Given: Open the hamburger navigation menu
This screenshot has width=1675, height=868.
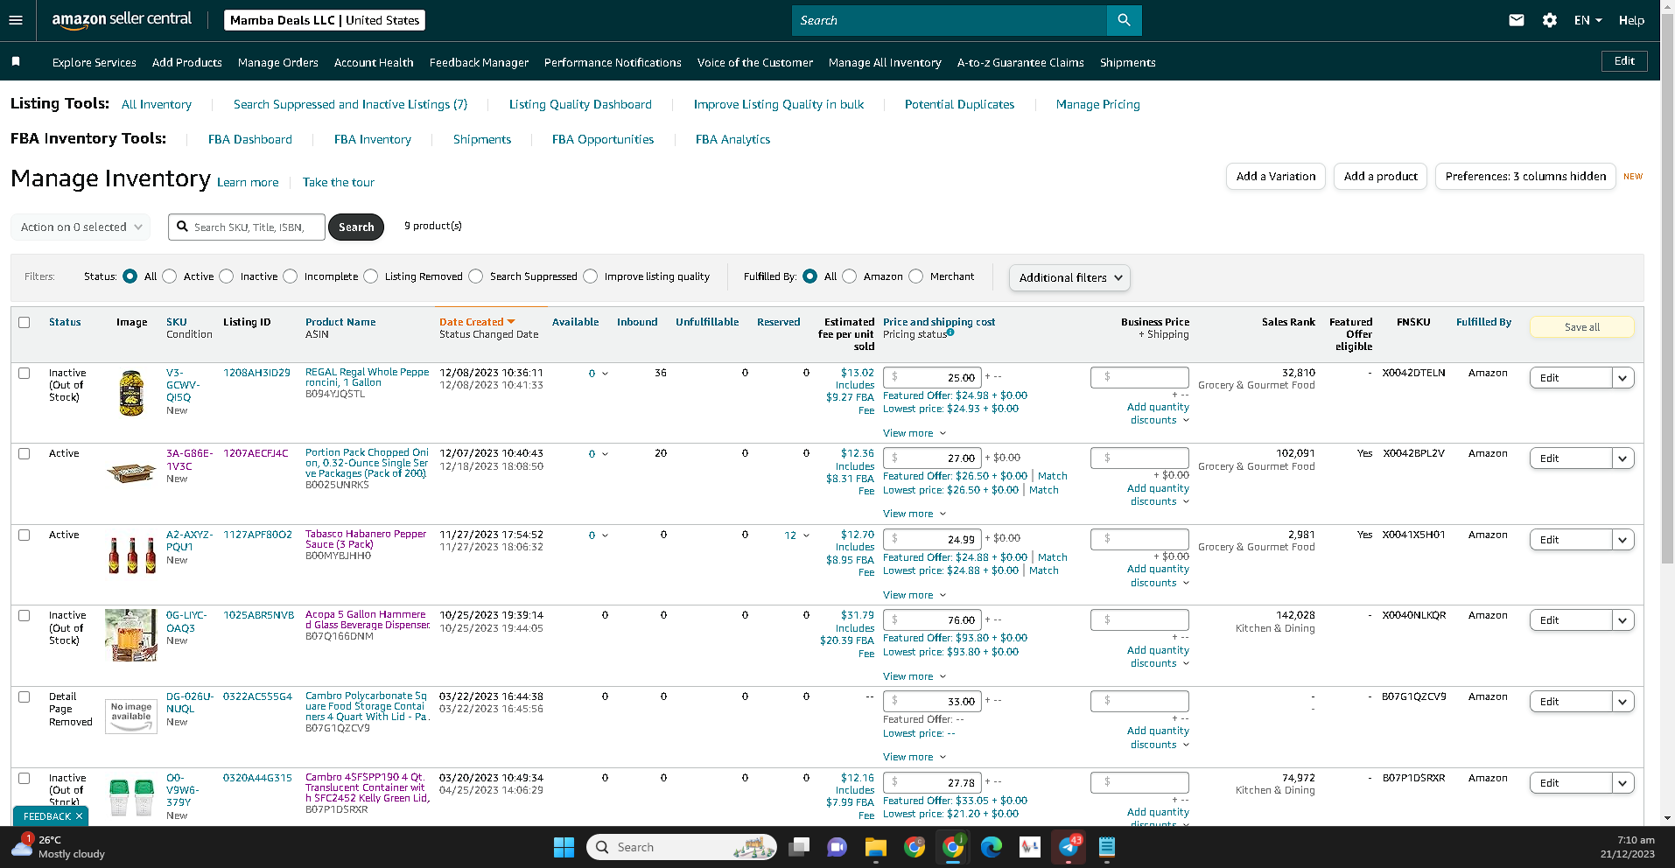Looking at the screenshot, I should [x=16, y=20].
